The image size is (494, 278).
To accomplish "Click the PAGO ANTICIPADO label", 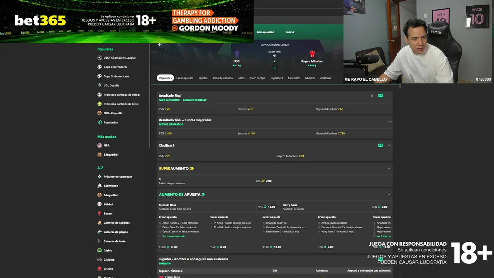I will pos(169,100).
